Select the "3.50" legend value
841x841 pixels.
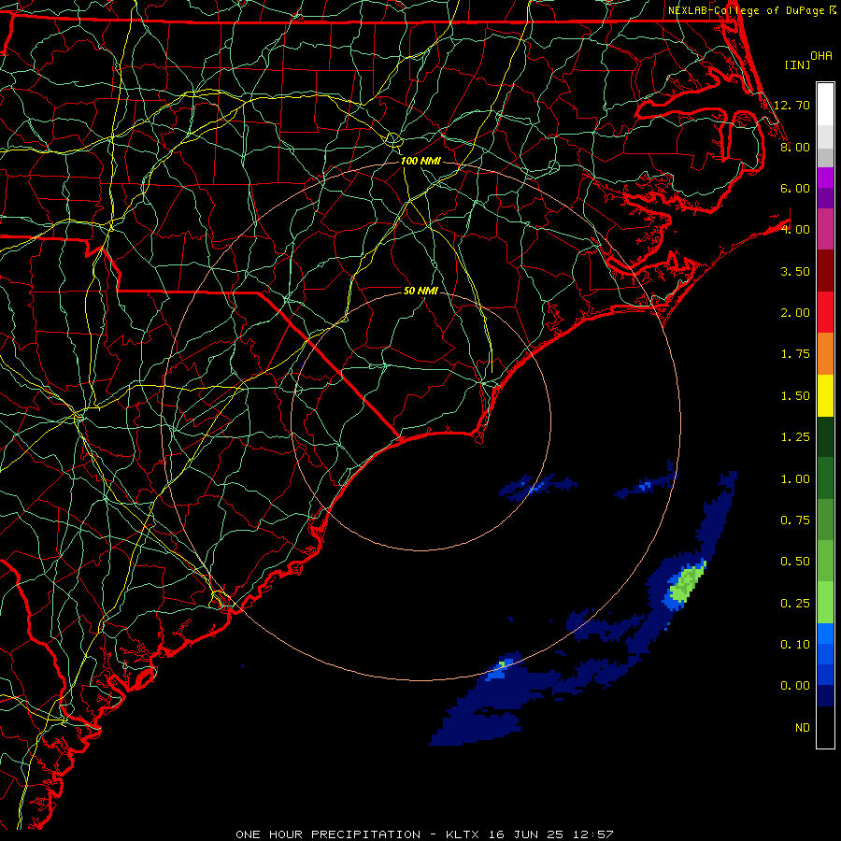point(795,271)
